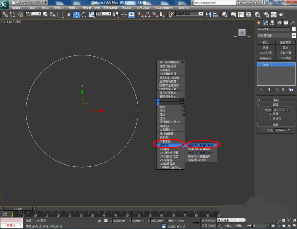Click the 挤出 modifier button

coord(266,42)
